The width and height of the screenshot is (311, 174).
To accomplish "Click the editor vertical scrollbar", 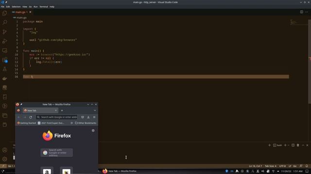I will pos(310,61).
